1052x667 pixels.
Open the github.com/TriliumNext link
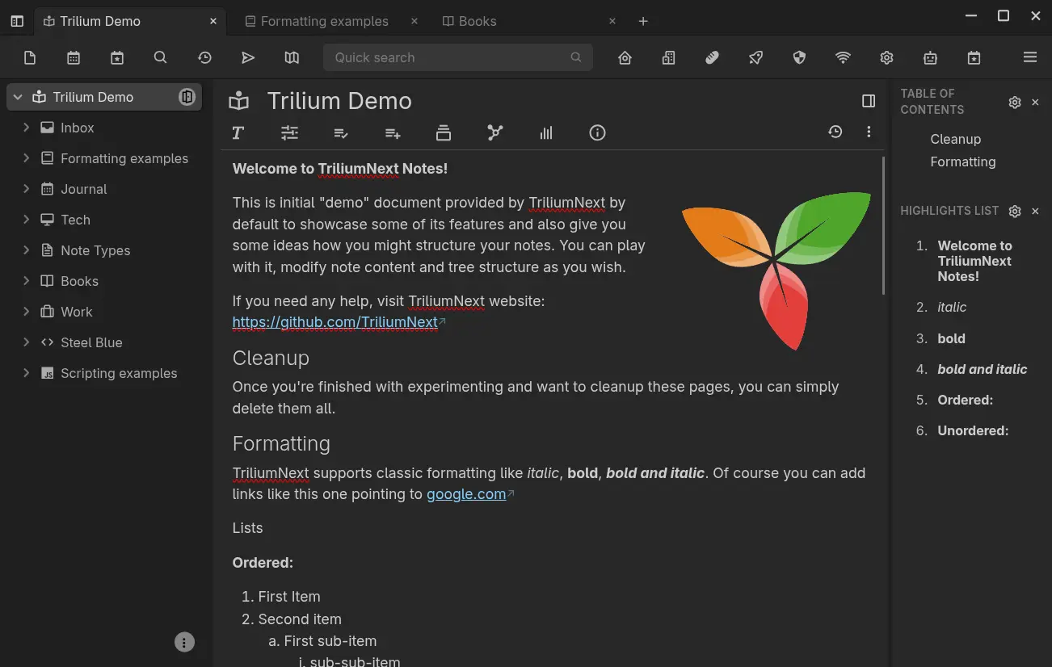pos(335,322)
